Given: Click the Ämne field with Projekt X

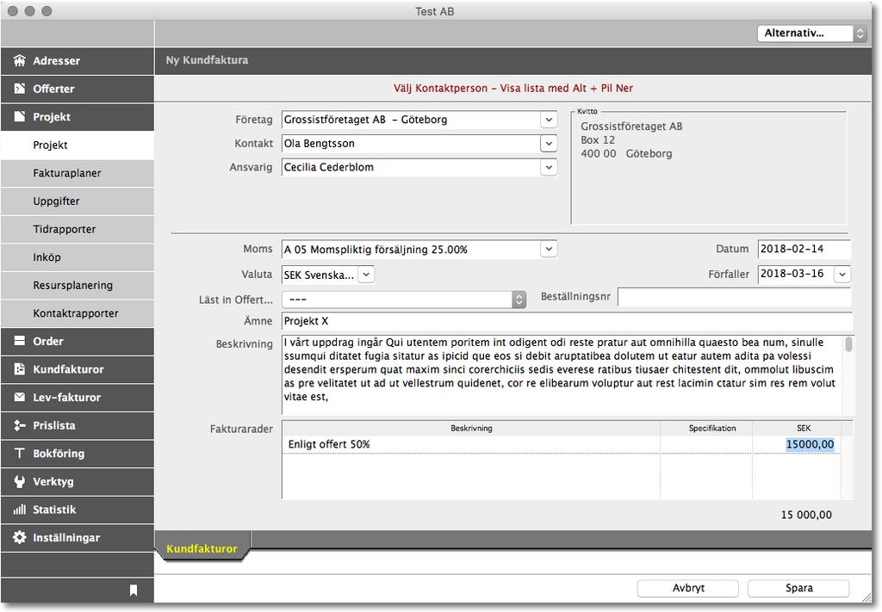Looking at the screenshot, I should (567, 321).
